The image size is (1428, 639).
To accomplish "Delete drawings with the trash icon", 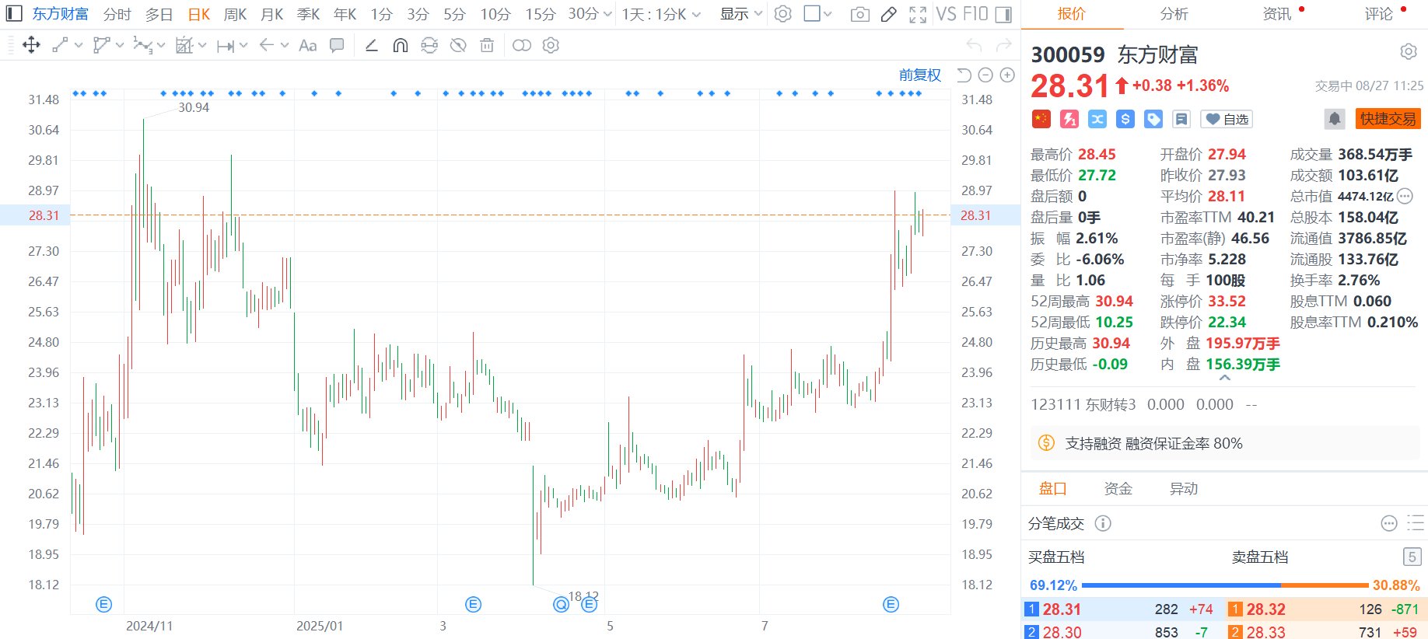I will 487,45.
